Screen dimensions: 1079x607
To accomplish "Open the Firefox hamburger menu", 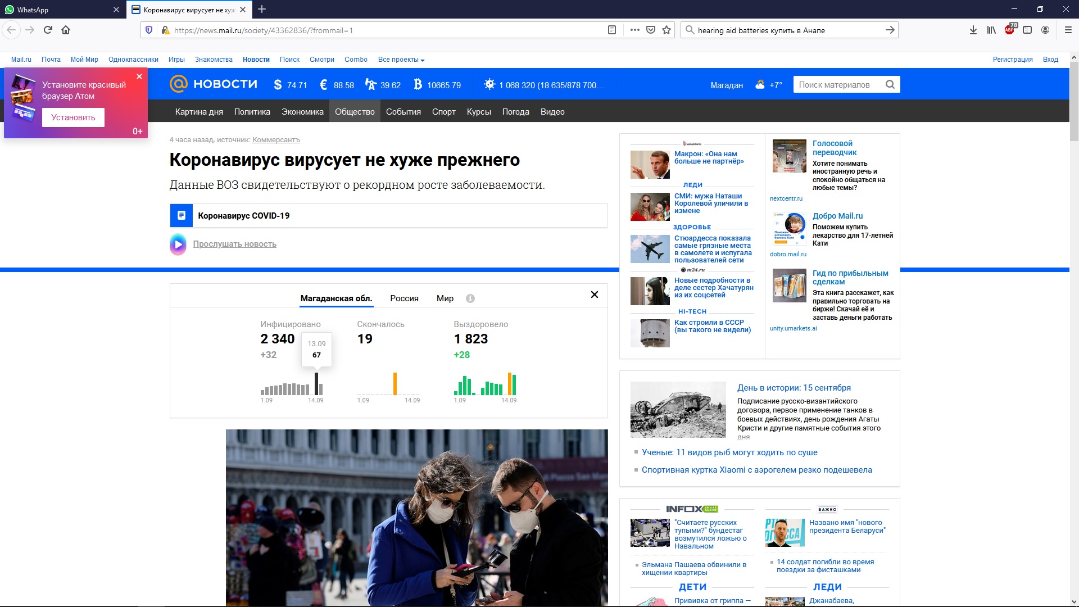I will point(1068,30).
